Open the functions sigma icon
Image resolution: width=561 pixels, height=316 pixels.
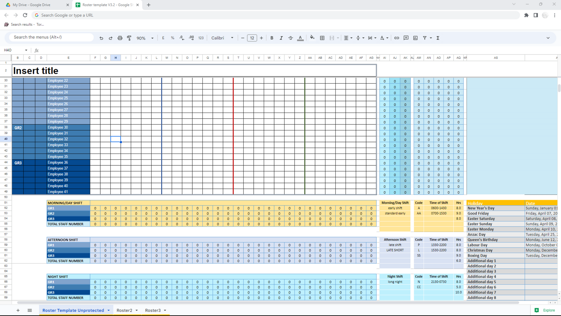[x=438, y=38]
